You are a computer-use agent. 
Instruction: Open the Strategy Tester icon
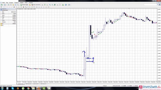pos(18,5)
